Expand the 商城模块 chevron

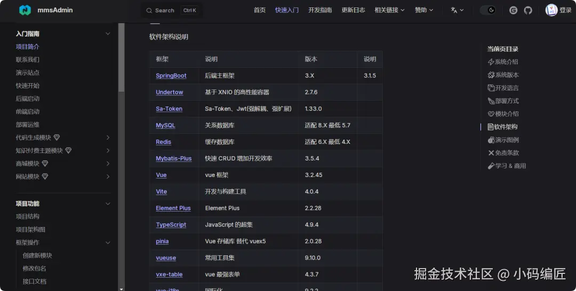(x=108, y=163)
